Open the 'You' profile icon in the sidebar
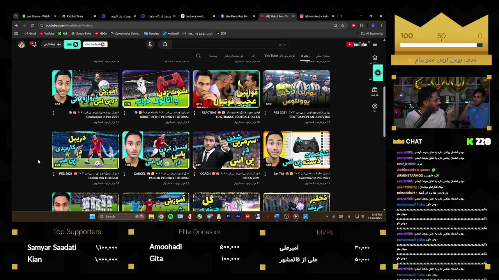 pos(375,106)
